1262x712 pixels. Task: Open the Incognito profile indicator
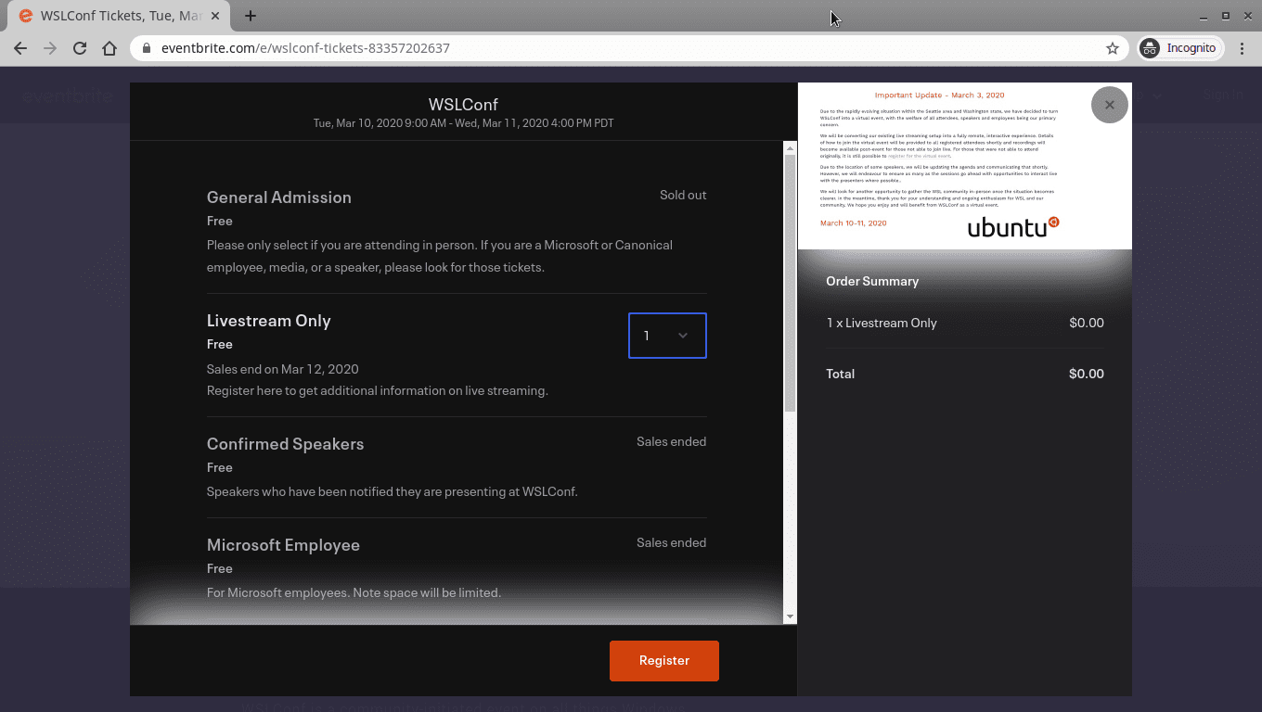point(1180,48)
